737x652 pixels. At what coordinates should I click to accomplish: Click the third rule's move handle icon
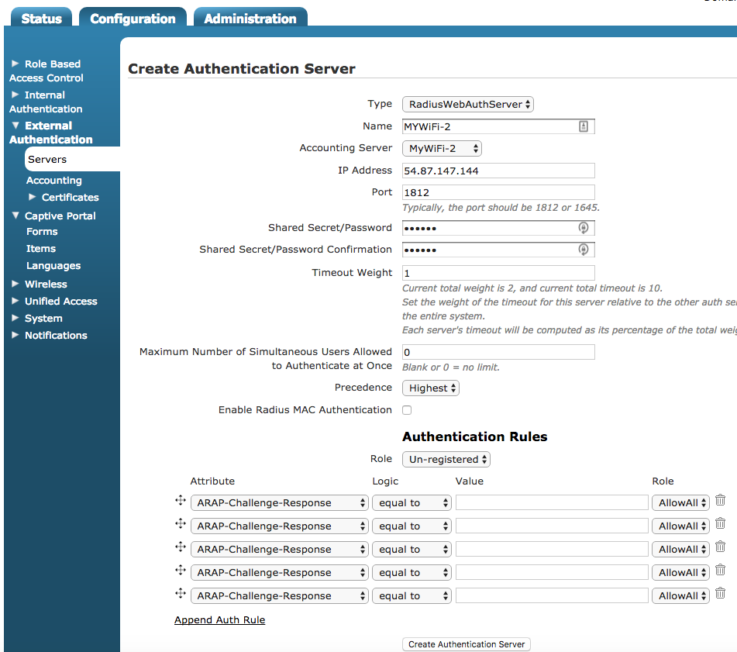181,547
